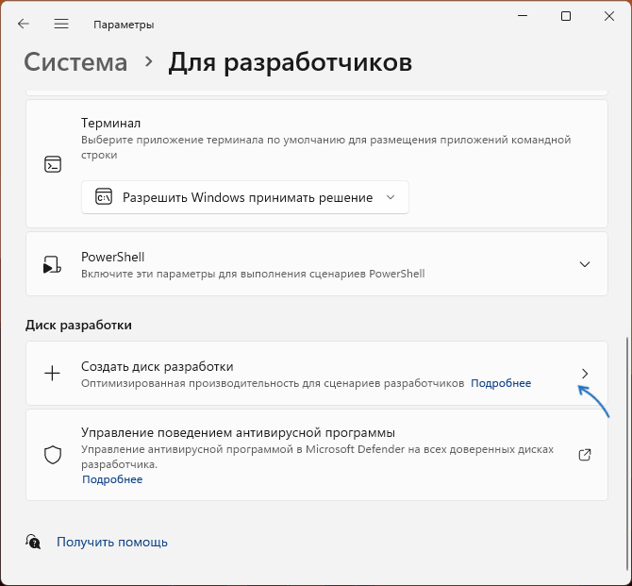
Task: Click the console icon in terminal dropdown
Action: click(x=104, y=197)
